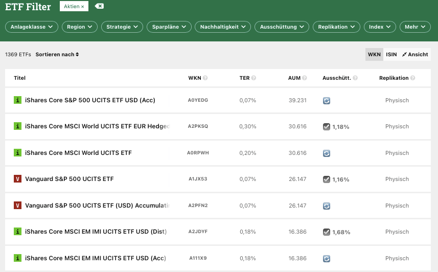This screenshot has width=438, height=272.
Task: Click the AUM column header label
Action: point(294,78)
